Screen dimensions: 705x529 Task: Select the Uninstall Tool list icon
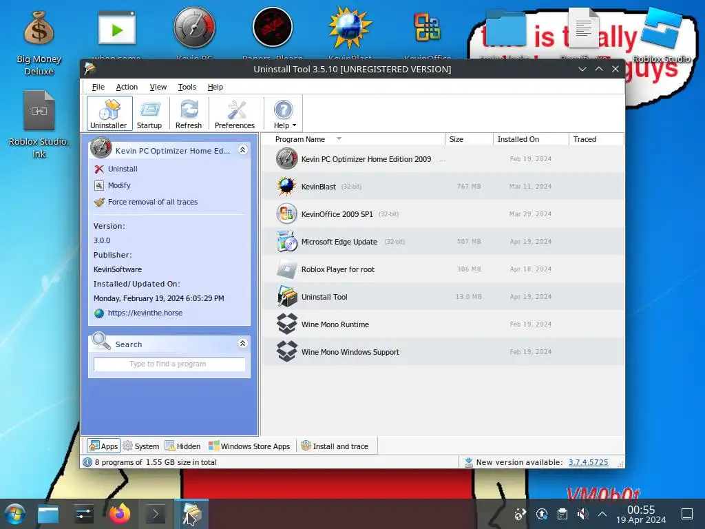tap(286, 296)
